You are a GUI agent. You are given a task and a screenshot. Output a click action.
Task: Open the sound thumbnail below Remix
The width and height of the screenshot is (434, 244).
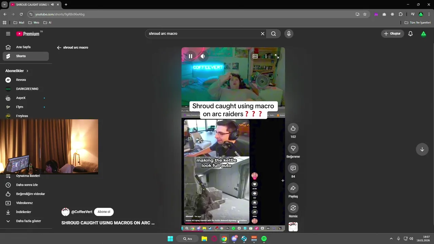tap(293, 227)
